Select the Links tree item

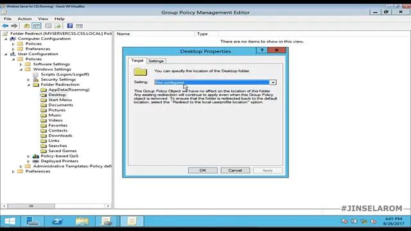[x=54, y=141]
